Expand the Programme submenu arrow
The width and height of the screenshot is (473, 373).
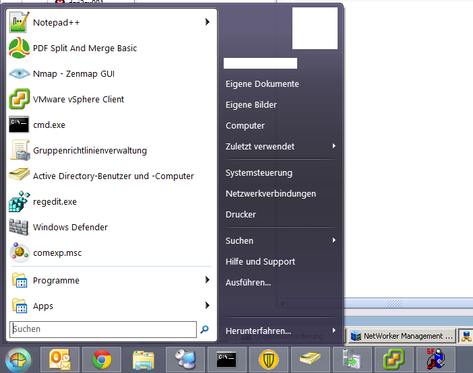coord(207,280)
